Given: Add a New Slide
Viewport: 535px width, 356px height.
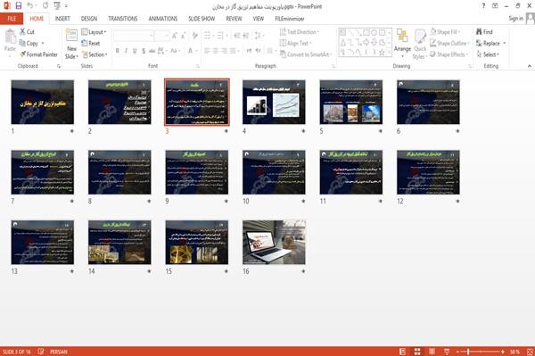Looking at the screenshot, I should [x=71, y=44].
